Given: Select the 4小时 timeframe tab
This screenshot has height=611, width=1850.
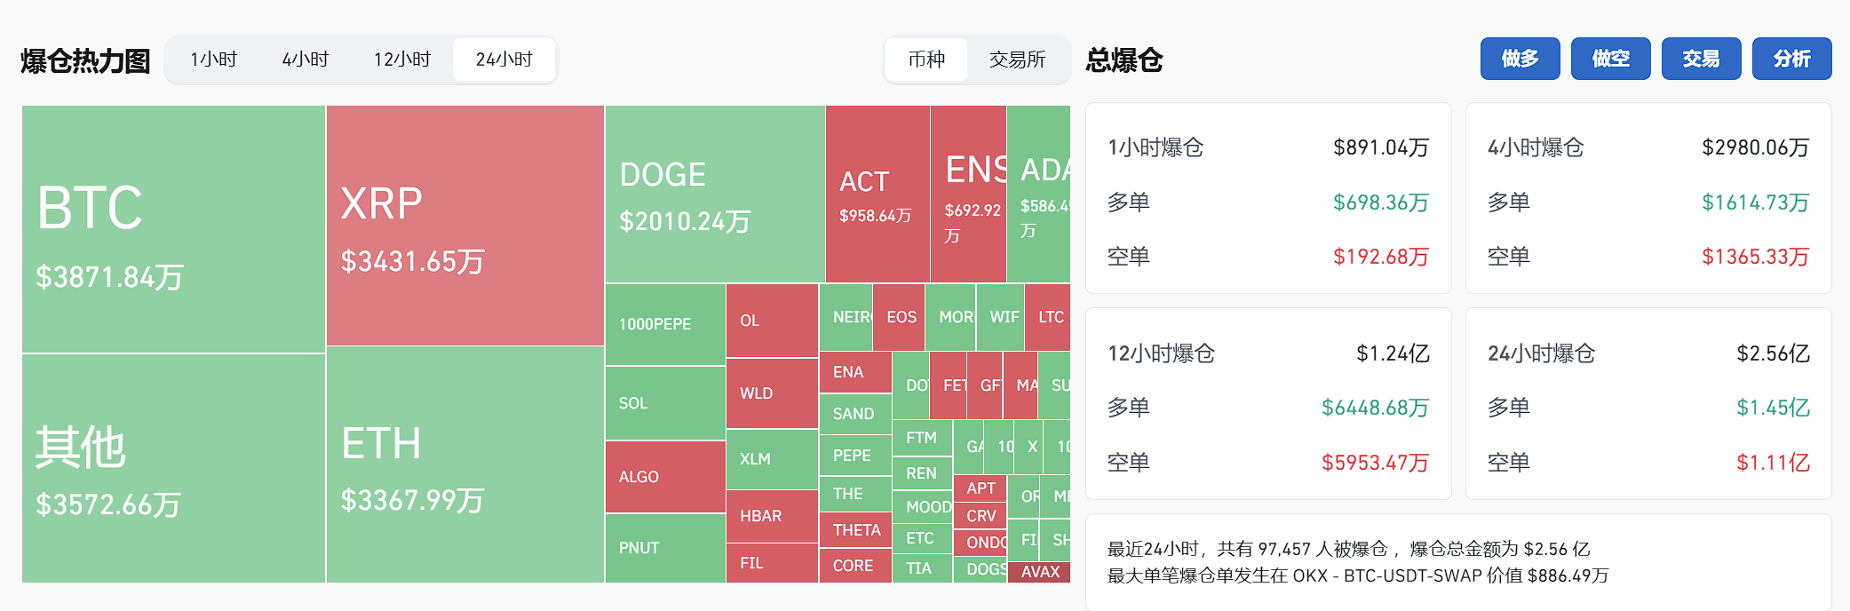Looking at the screenshot, I should coord(306,60).
